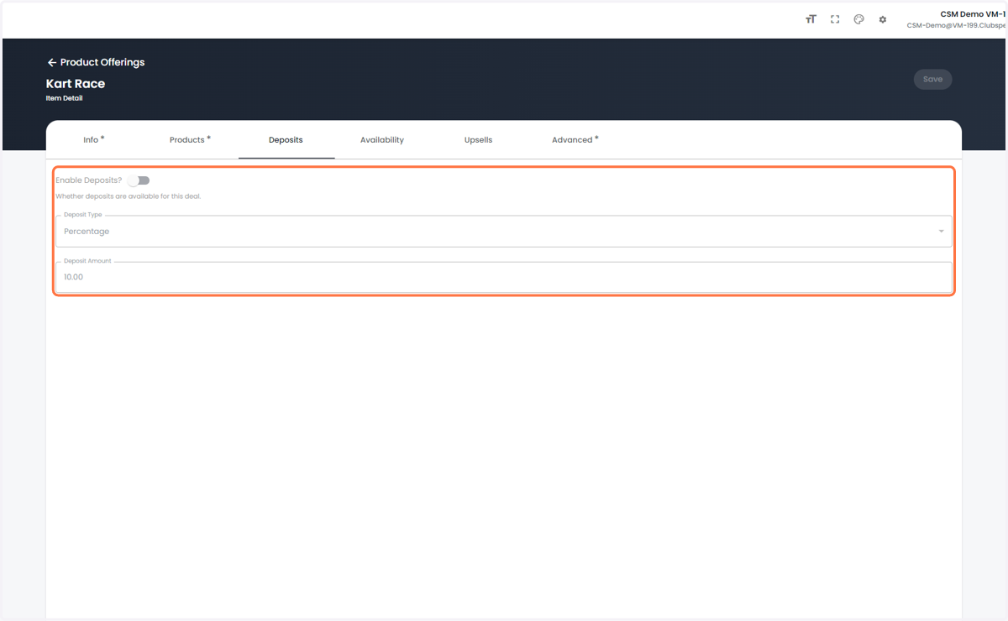Screen dimensions: 1008x621
Task: Toggle the Enable Deposits switch
Action: pos(139,180)
